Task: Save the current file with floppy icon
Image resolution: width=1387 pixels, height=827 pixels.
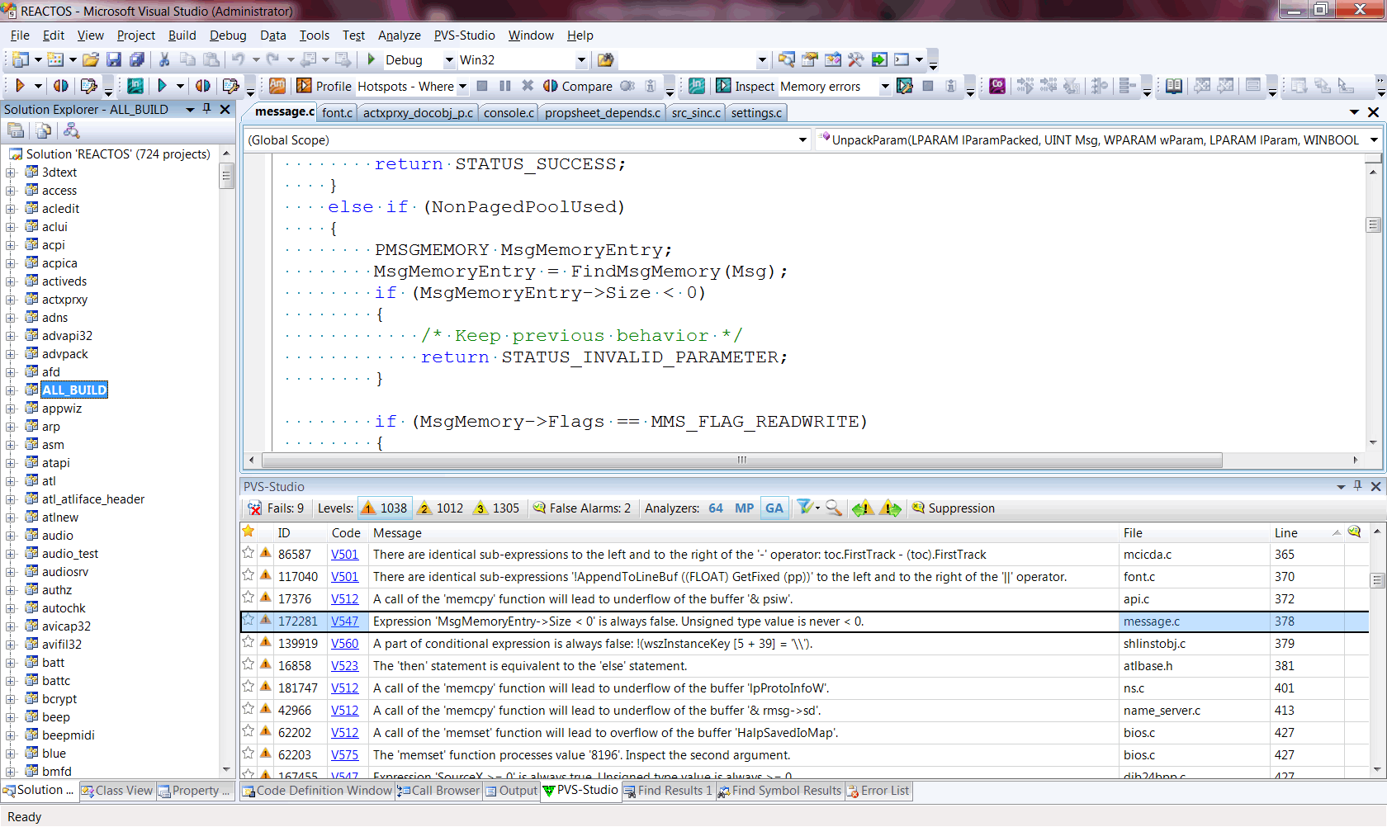Action: point(114,59)
